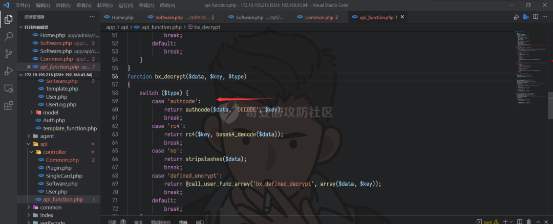553x224 pixels.
Task: Open the 编辑(E) menu
Action: coord(43,5)
